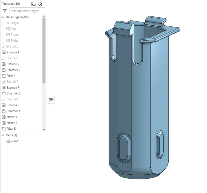Click the feature list scroll-down arrow

pyautogui.click(x=44, y=130)
